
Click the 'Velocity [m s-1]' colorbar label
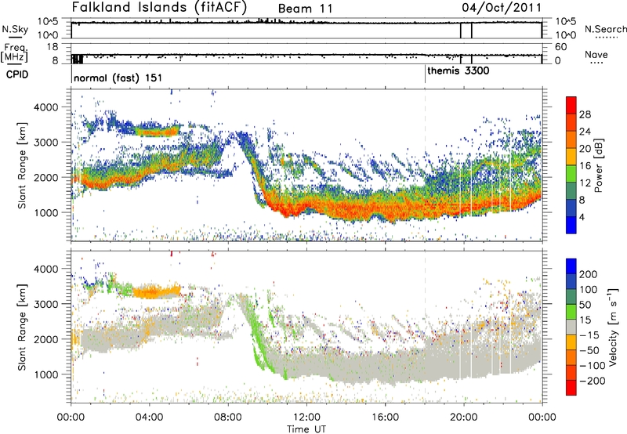point(613,327)
